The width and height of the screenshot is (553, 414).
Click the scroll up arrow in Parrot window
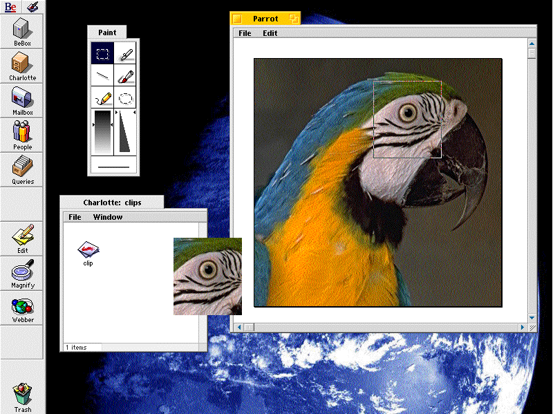point(532,43)
